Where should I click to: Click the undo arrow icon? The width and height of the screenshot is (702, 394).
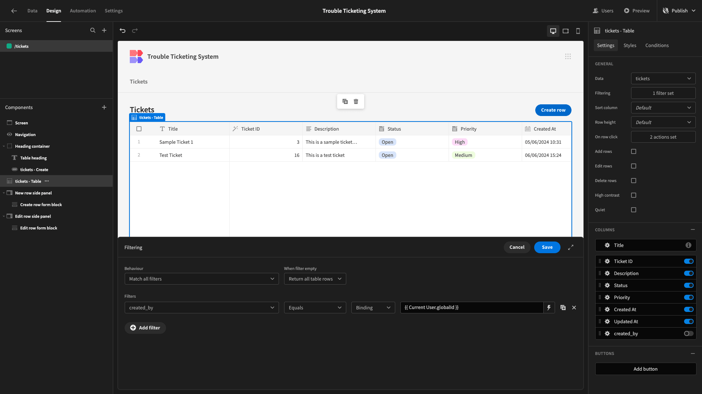pyautogui.click(x=122, y=31)
